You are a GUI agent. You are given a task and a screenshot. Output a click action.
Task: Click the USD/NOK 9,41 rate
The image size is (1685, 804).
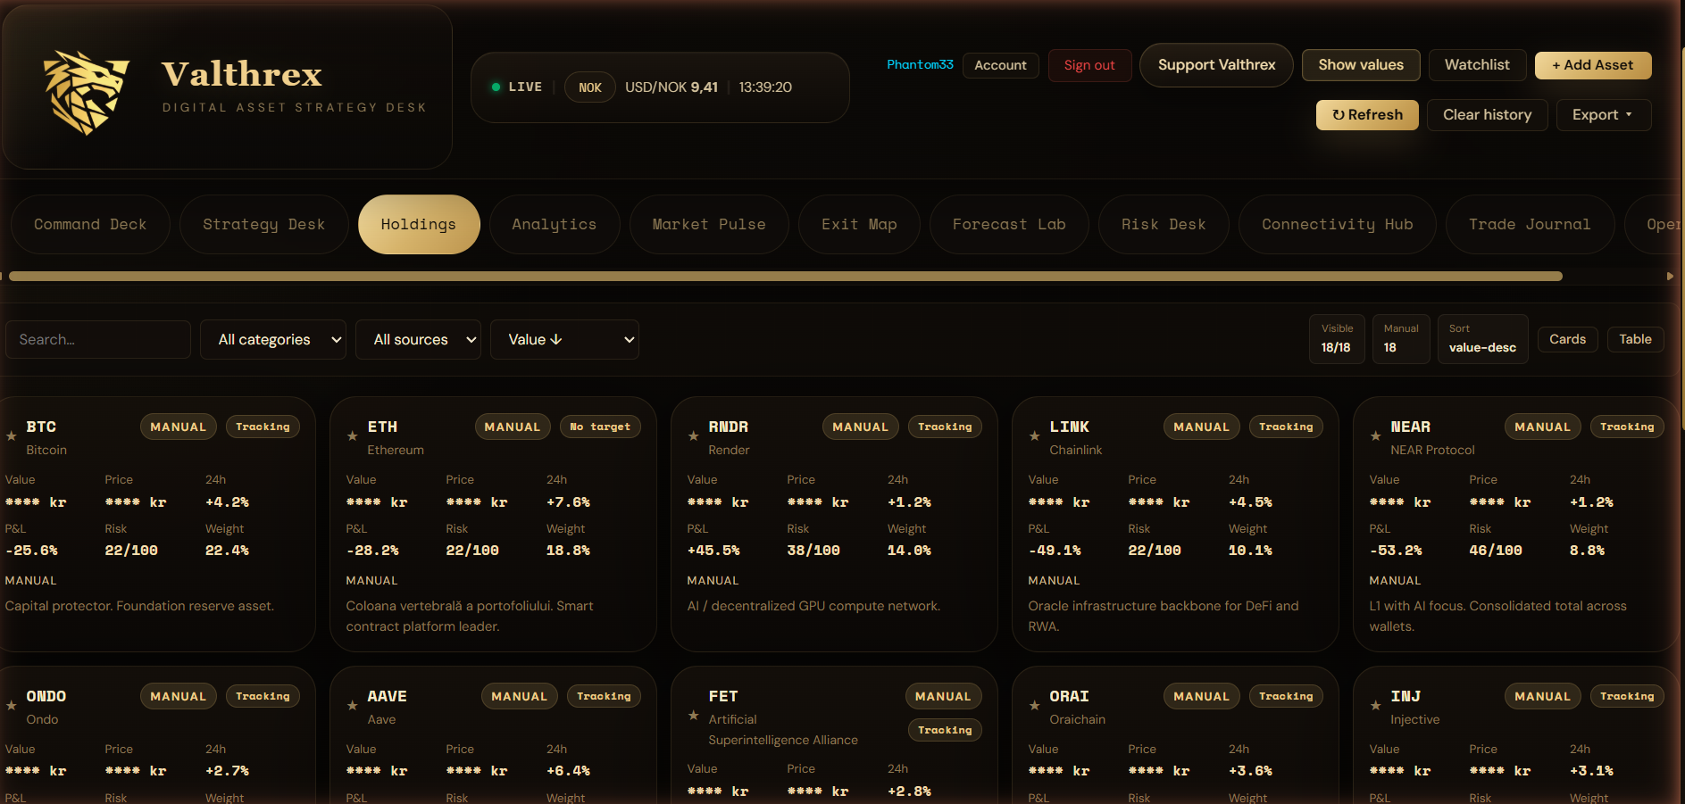coord(671,87)
